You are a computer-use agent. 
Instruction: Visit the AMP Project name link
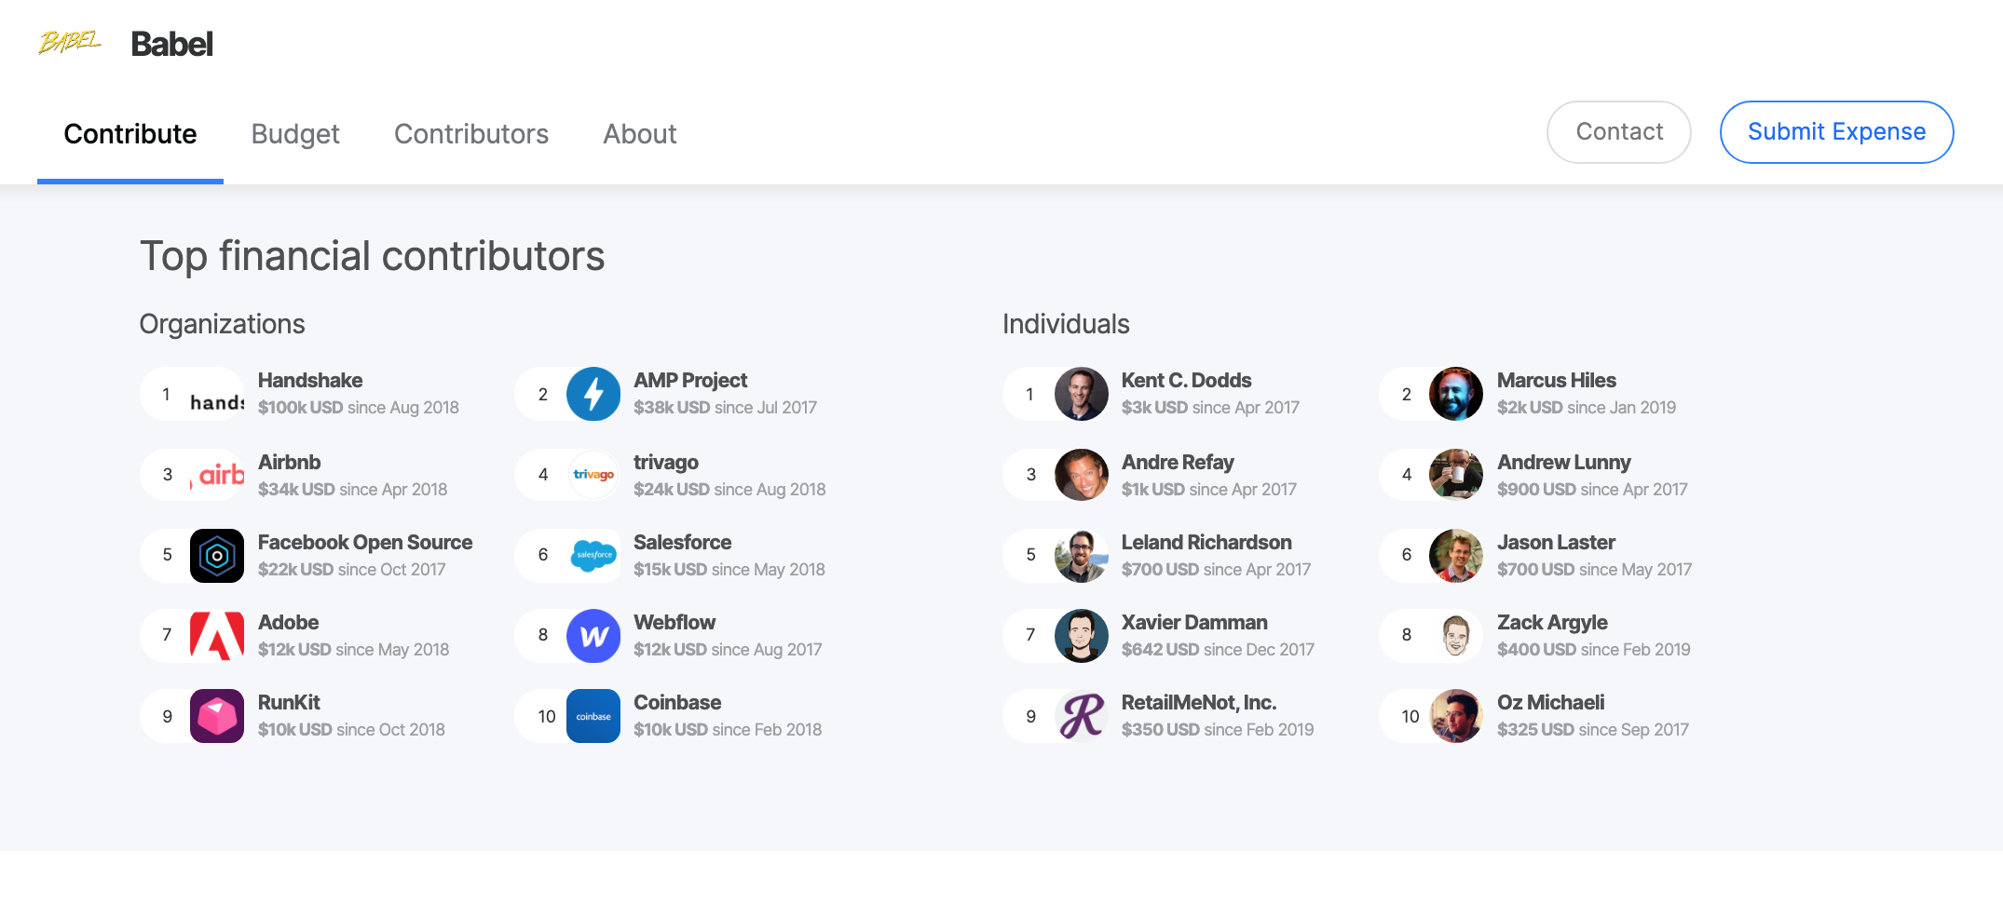tap(690, 380)
